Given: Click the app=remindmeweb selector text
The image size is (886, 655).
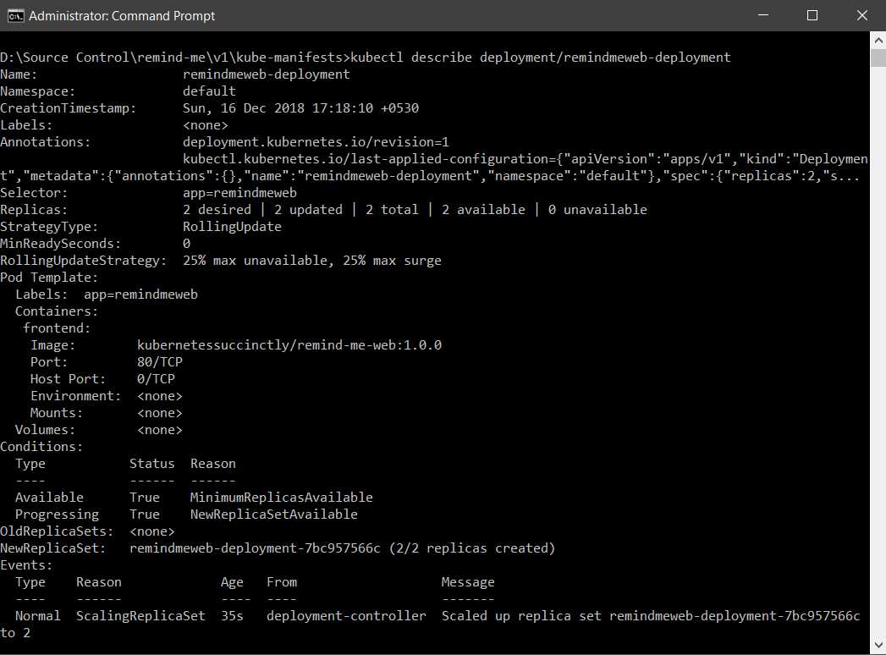Looking at the screenshot, I should click(242, 192).
